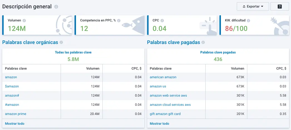Click info icon beside Palabras clave orgánicas
This screenshot has height=130, width=291.
tap(61, 42)
